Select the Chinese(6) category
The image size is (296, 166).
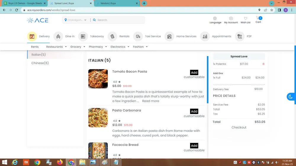coord(40,63)
